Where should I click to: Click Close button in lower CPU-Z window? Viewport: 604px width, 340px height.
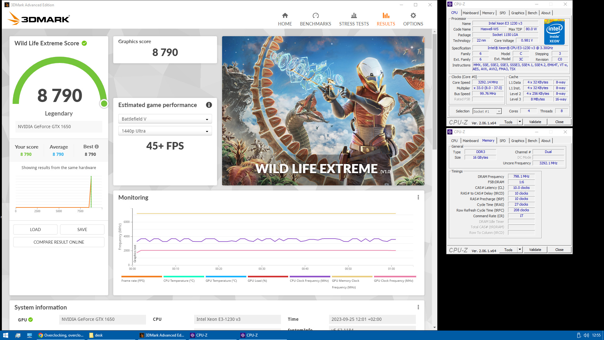click(x=559, y=250)
